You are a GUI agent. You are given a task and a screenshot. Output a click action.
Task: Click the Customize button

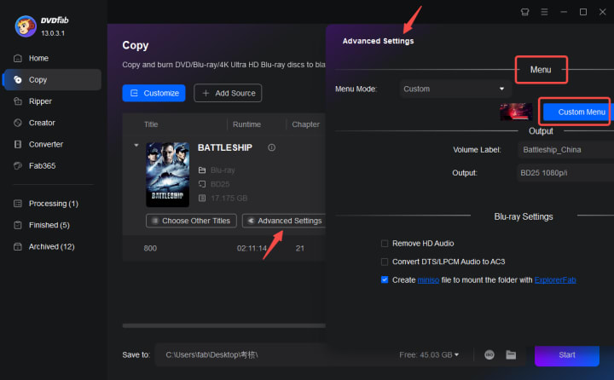(x=153, y=93)
